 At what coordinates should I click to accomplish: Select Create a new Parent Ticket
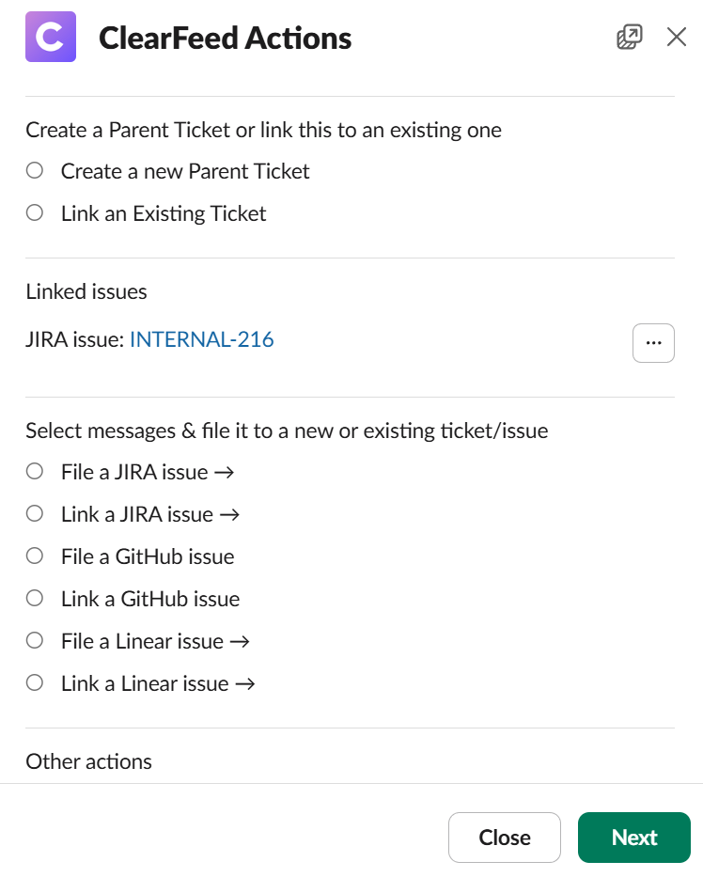(35, 171)
